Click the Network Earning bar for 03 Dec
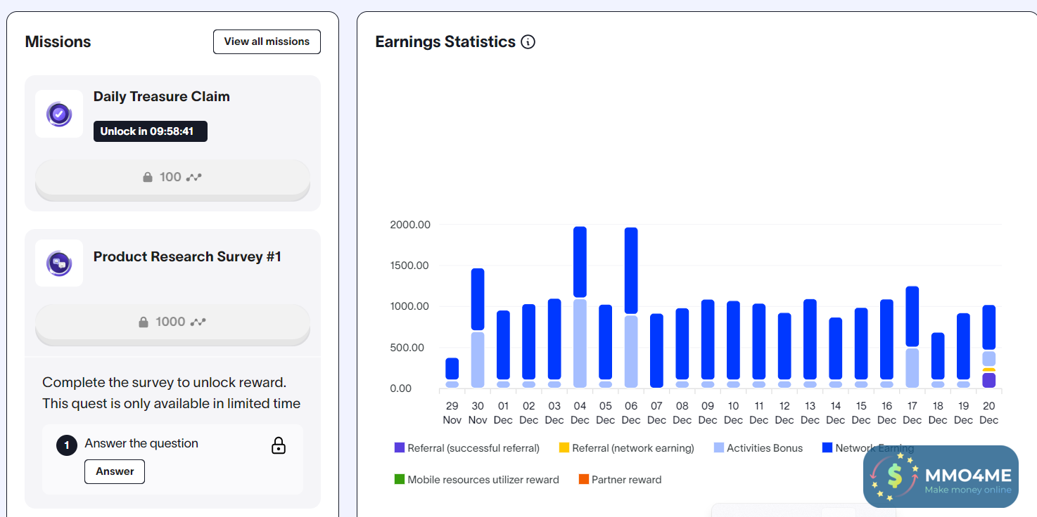Screen dimensions: 1037x517 554,339
